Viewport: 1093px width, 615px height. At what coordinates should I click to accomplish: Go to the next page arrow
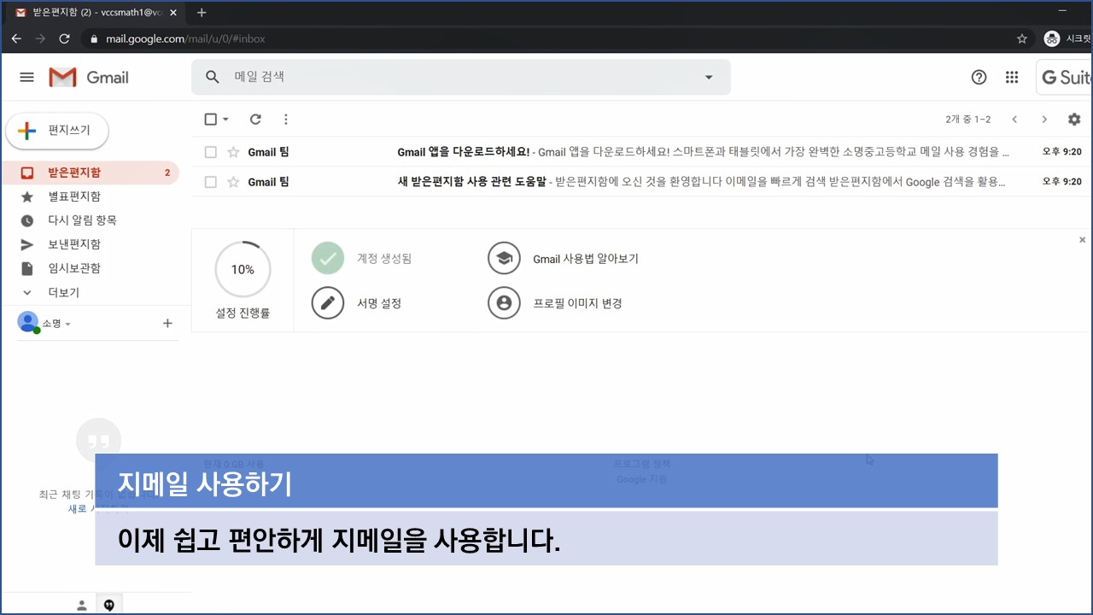click(x=1043, y=120)
